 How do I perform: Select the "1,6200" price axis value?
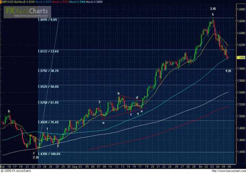pyautogui.click(x=241, y=45)
